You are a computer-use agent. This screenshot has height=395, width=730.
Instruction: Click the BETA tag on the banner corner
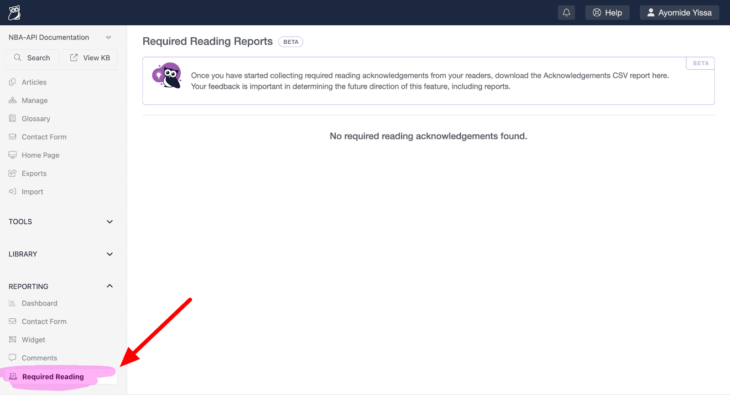click(700, 63)
